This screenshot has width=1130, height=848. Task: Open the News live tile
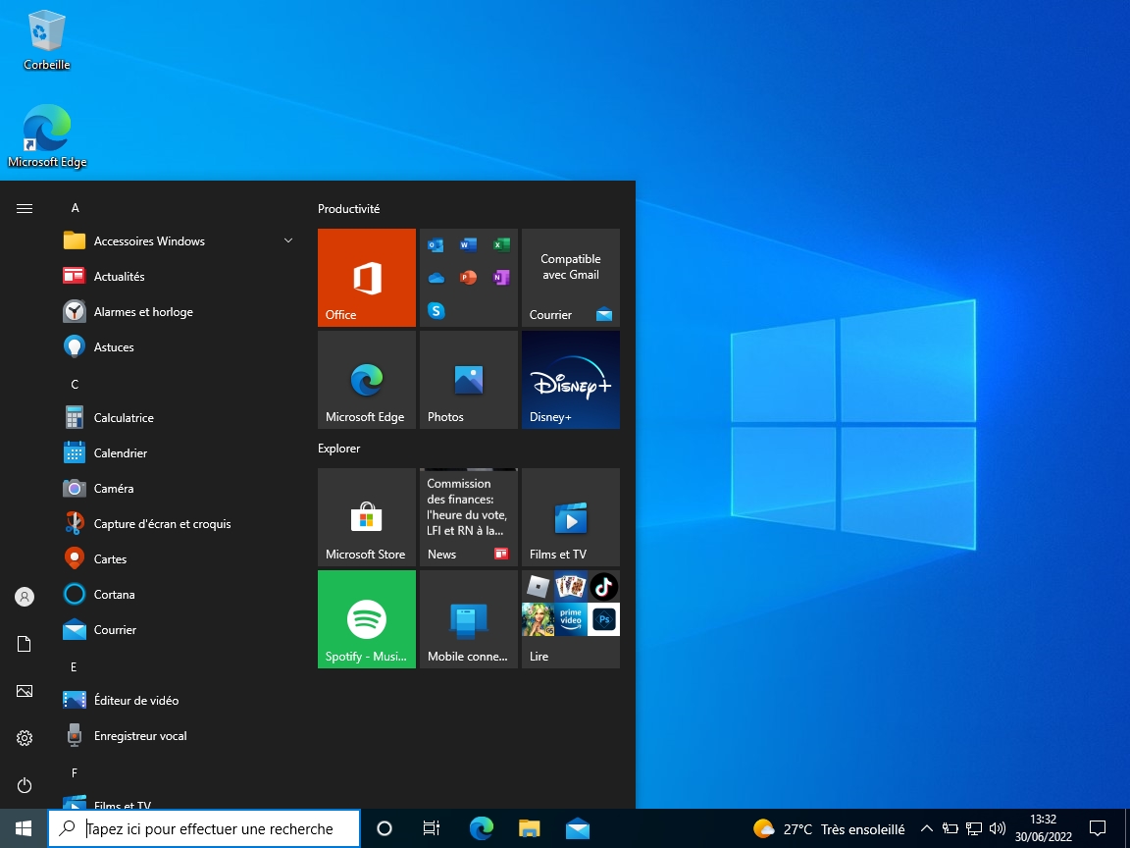click(x=469, y=517)
